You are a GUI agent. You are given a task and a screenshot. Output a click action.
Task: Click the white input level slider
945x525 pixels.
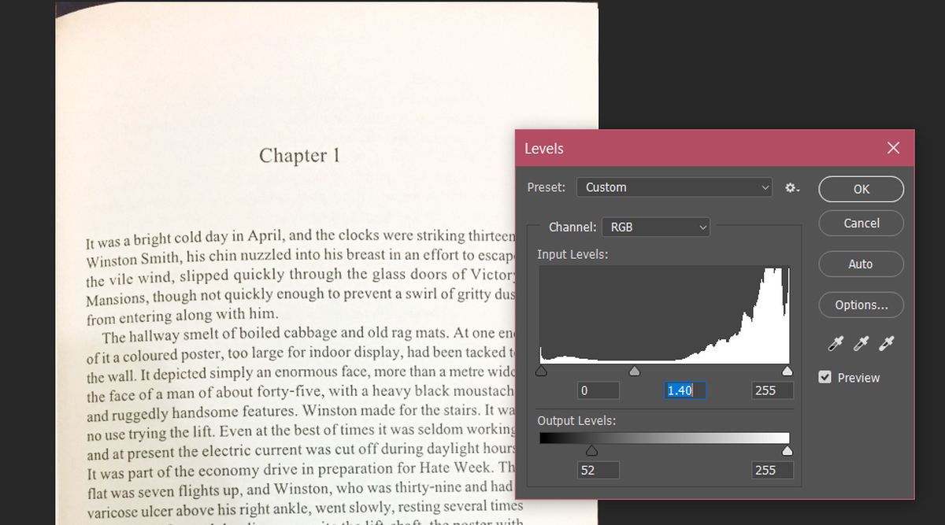pos(787,370)
